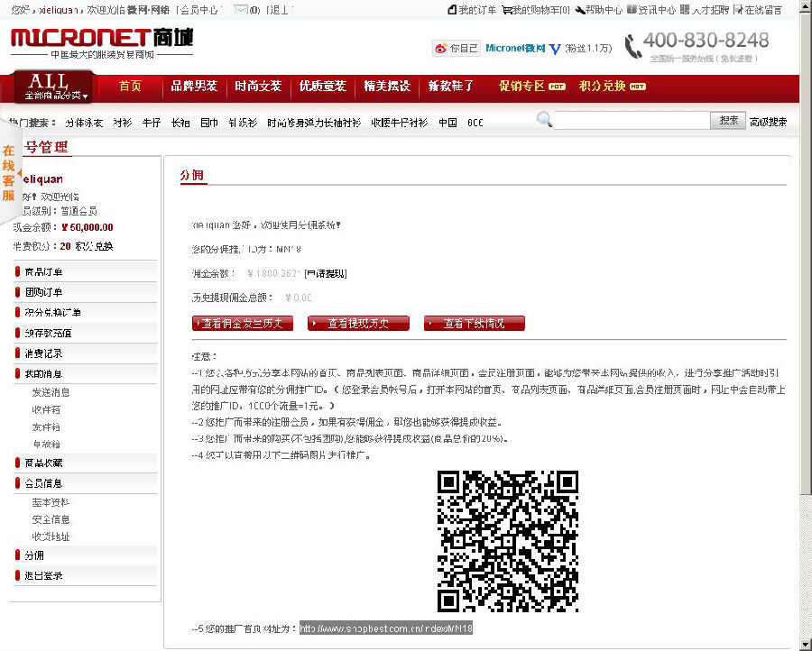Image resolution: width=812 pixels, height=651 pixels.
Task: Click 会员中心 link in top bar
Action: (x=199, y=10)
